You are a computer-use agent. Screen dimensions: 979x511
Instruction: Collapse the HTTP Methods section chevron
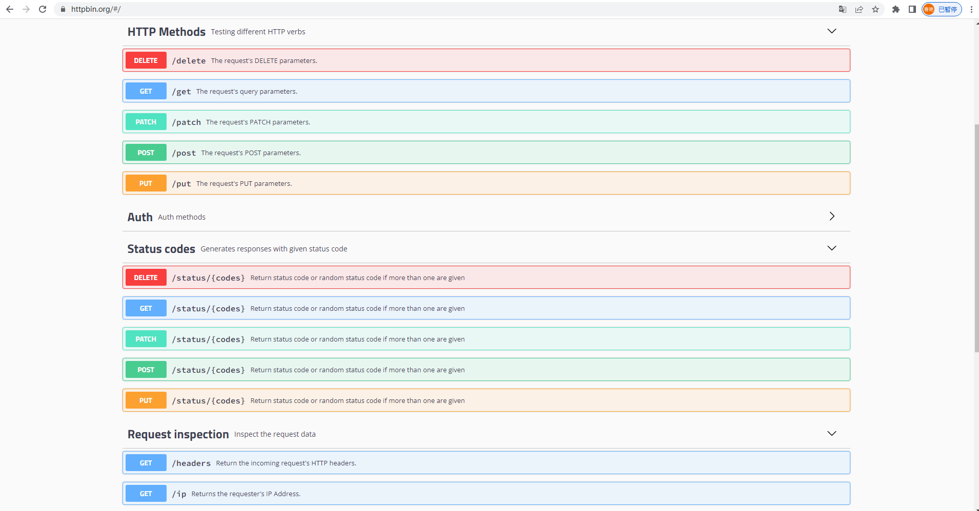point(831,31)
